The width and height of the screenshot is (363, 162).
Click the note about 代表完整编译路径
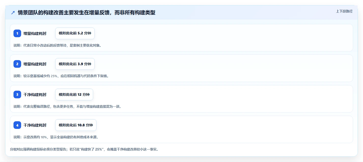(68, 106)
